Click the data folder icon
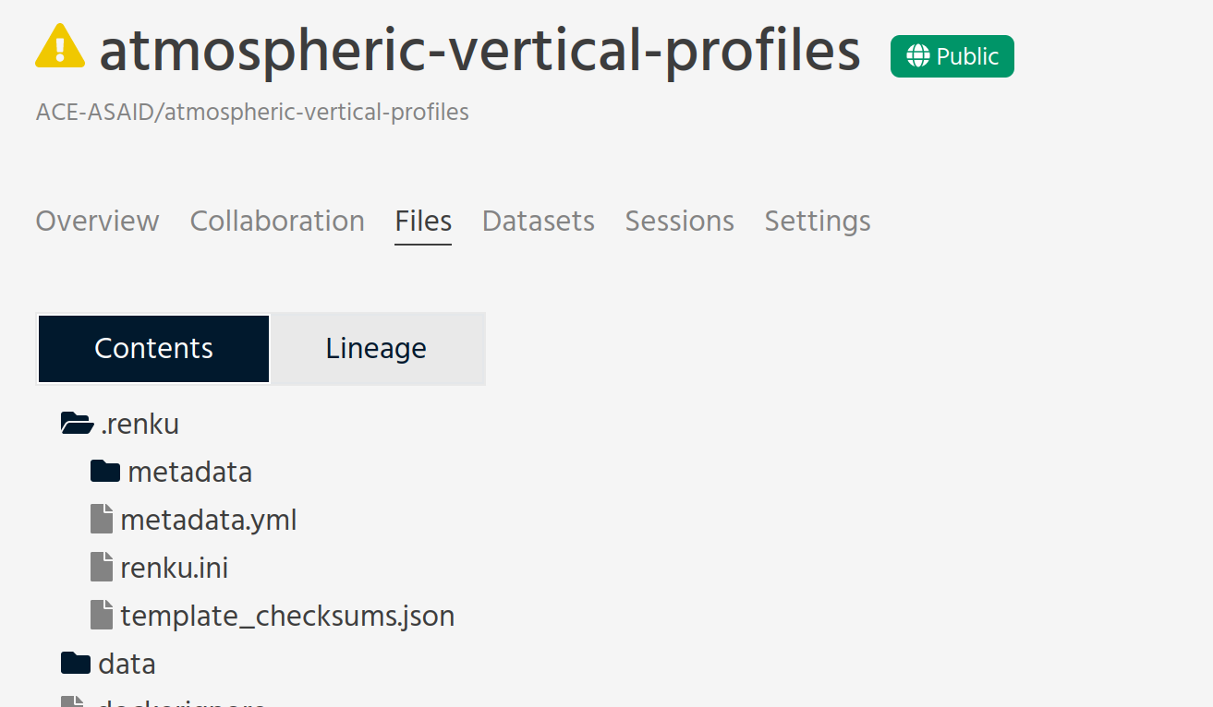The width and height of the screenshot is (1213, 707). 74,662
